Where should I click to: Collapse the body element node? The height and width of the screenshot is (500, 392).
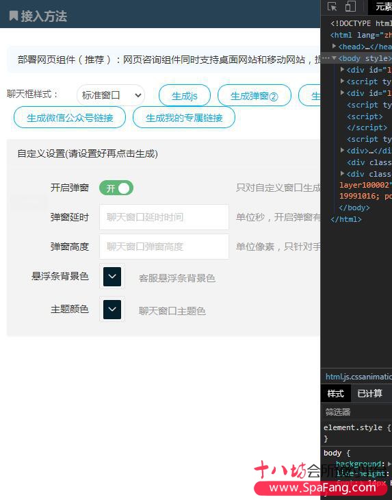[x=334, y=58]
